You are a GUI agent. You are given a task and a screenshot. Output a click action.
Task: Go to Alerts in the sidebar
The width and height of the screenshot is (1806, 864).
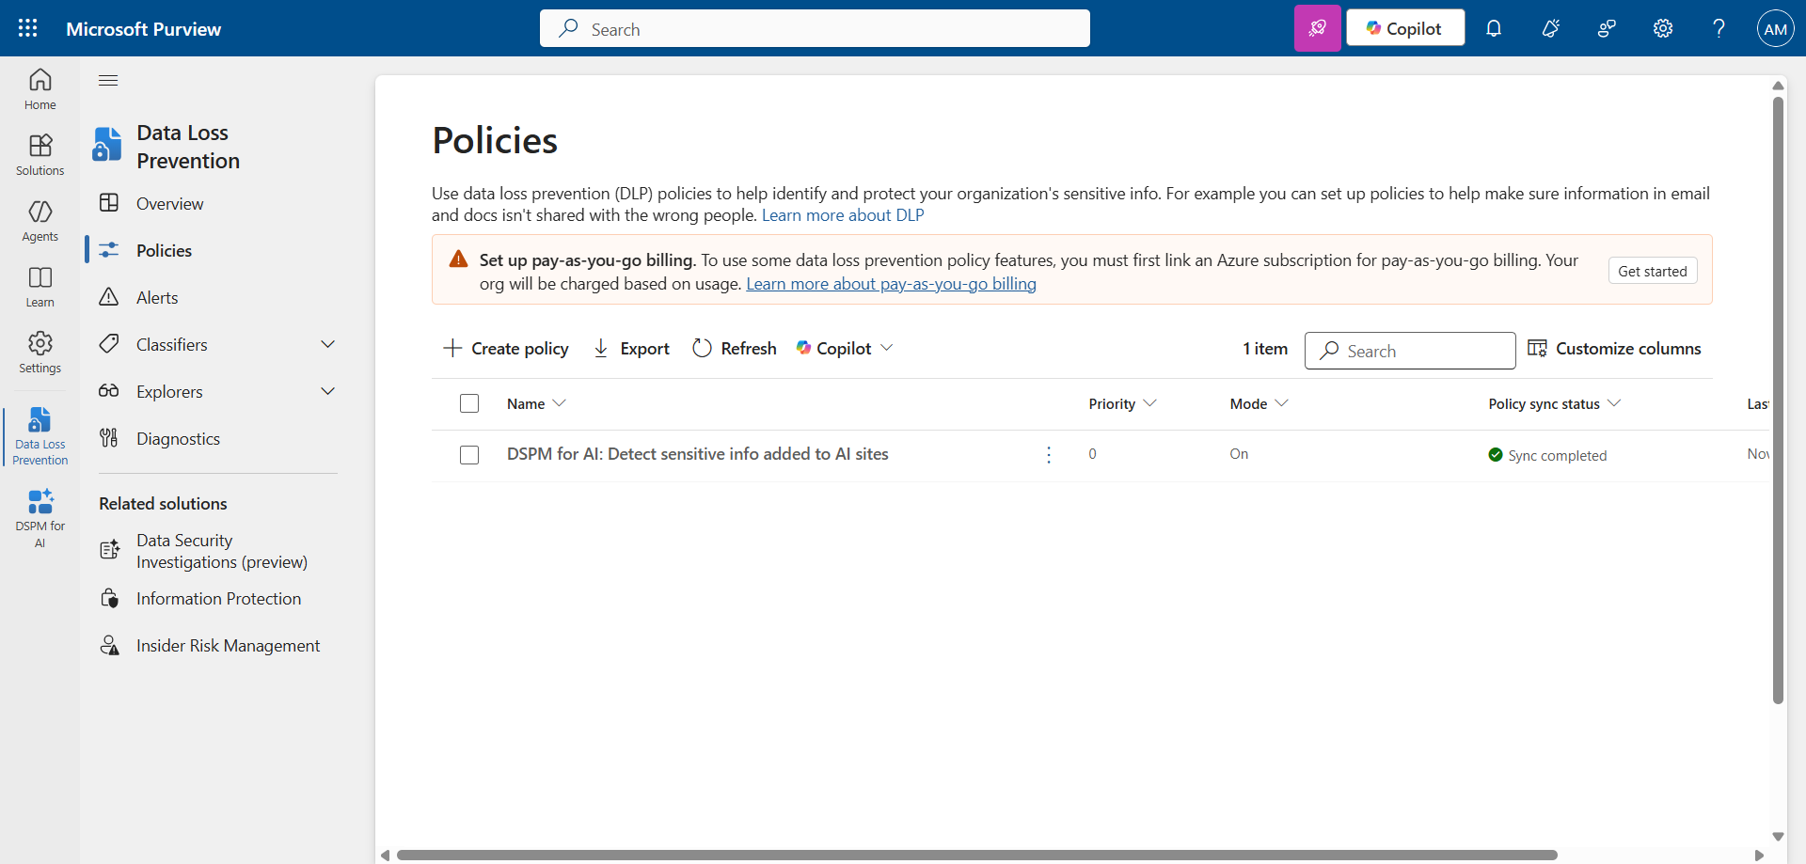[x=157, y=298]
